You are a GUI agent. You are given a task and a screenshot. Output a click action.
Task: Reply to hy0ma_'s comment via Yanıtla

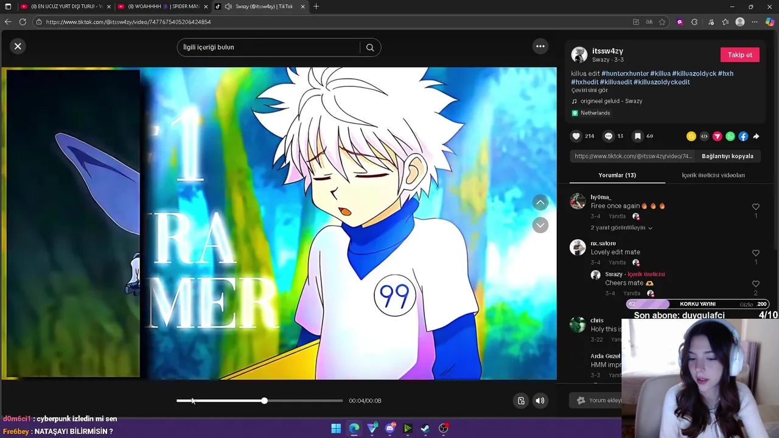click(617, 217)
